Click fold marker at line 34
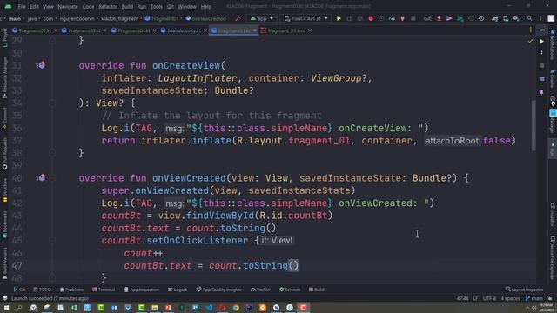 (x=52, y=103)
